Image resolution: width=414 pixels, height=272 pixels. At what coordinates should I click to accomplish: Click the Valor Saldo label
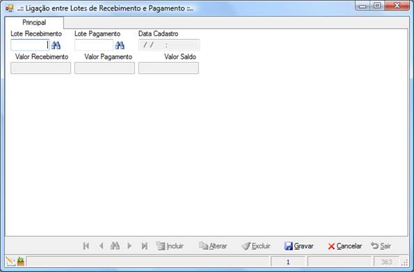click(180, 57)
